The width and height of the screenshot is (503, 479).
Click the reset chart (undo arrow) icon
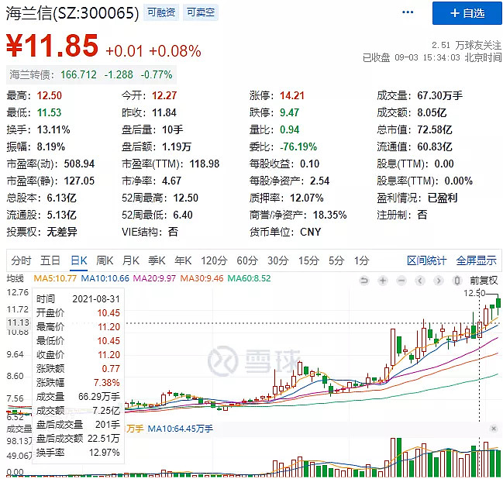[363, 281]
